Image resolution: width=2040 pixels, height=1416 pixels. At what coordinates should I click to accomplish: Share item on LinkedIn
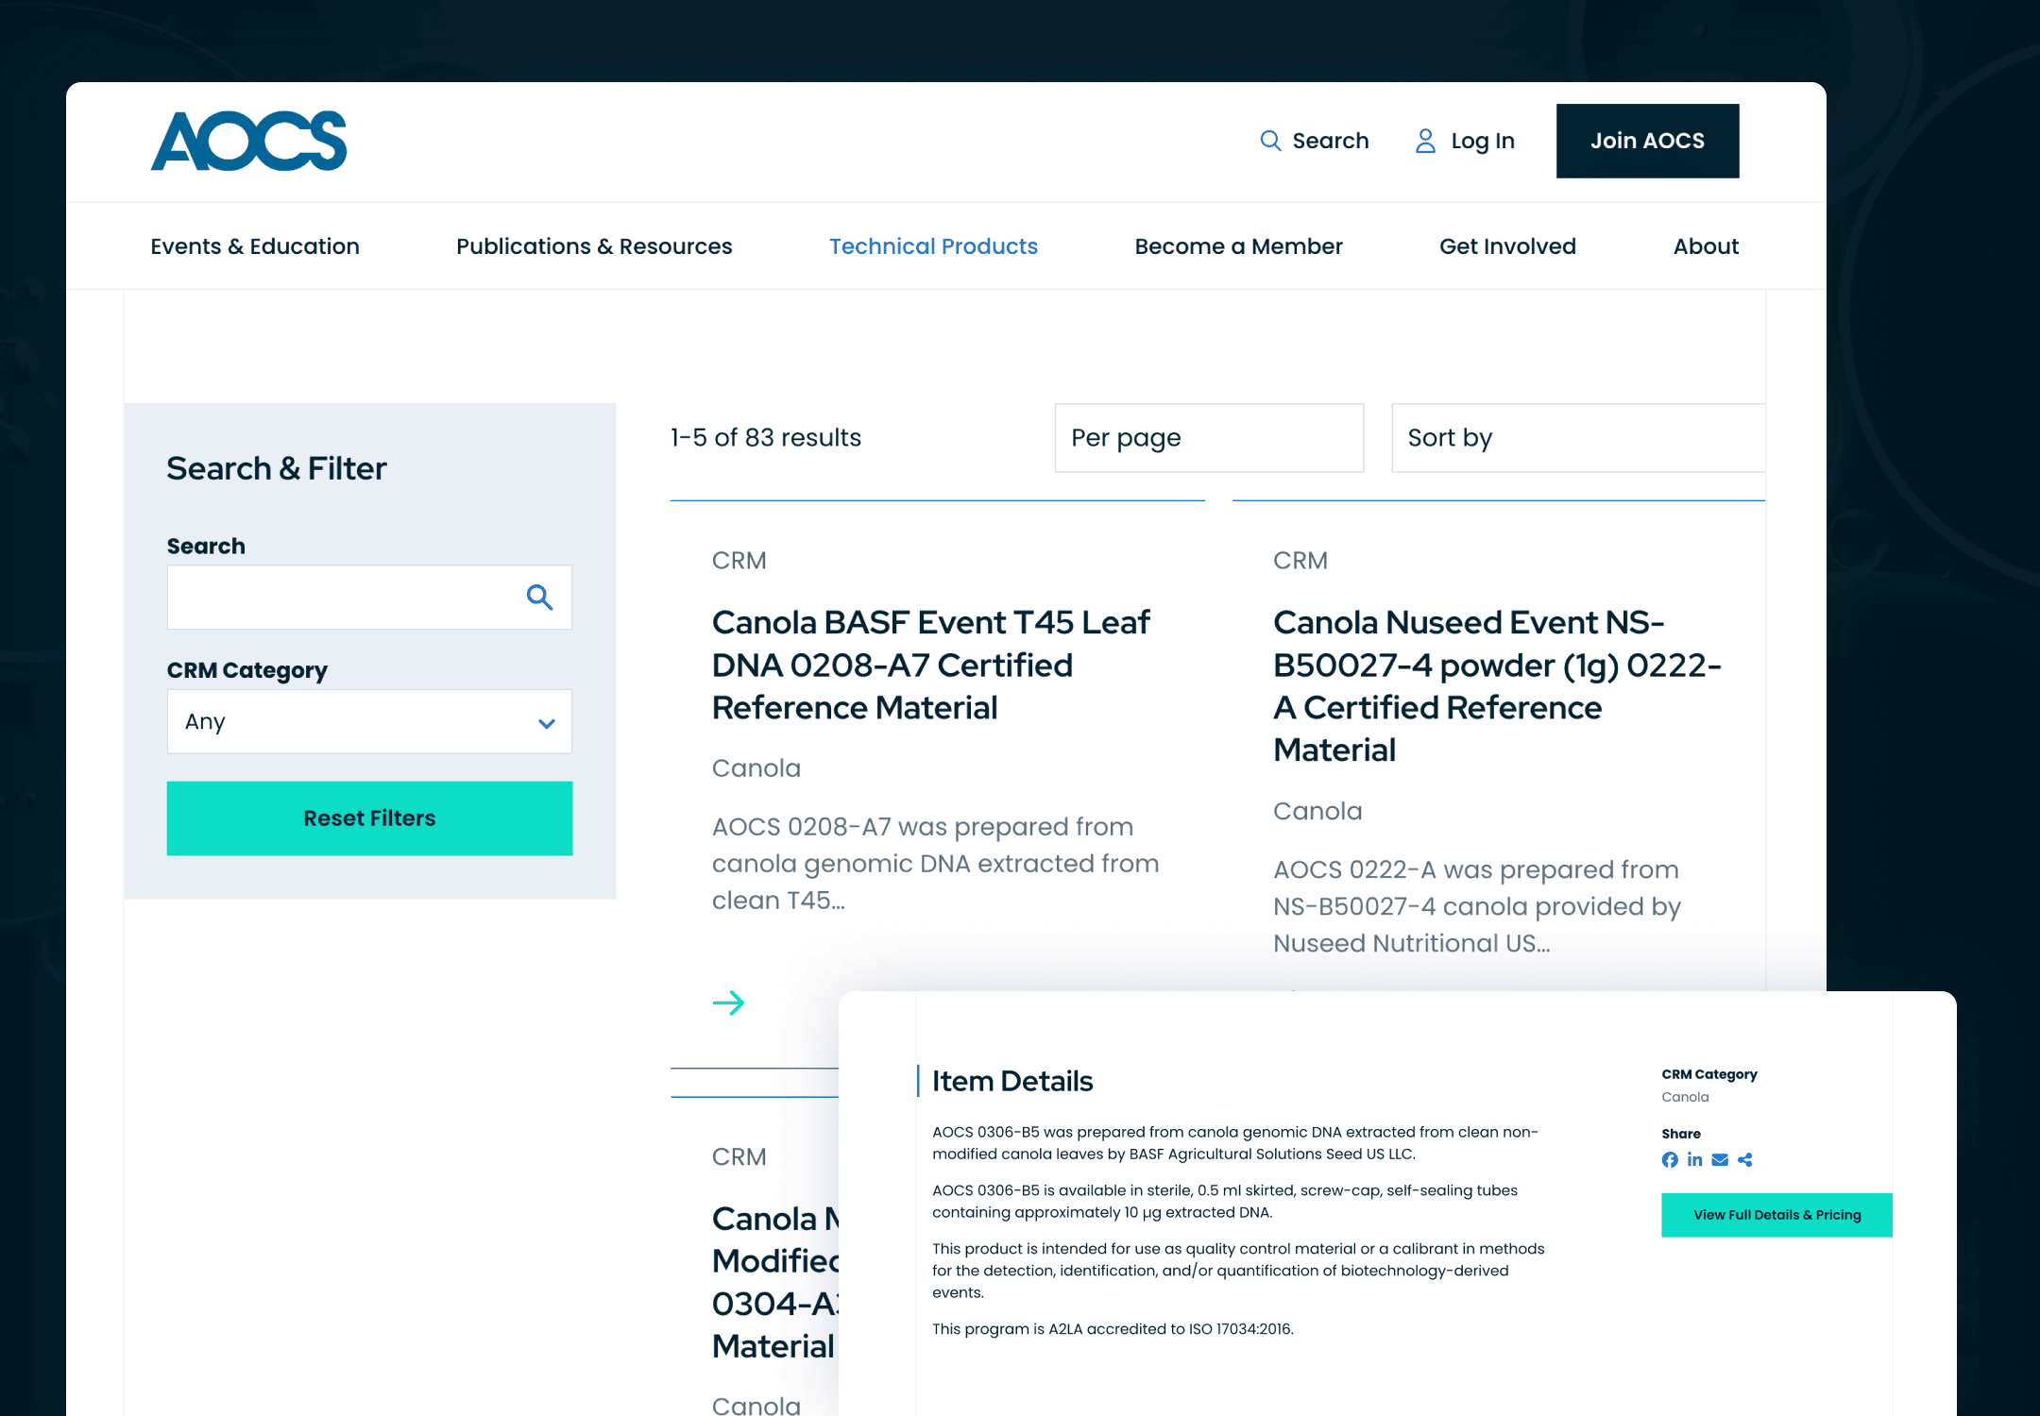[x=1694, y=1159]
